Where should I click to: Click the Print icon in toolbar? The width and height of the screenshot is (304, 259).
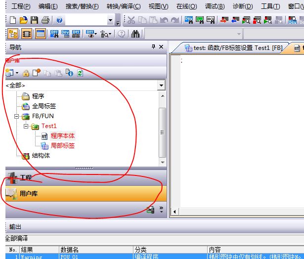point(45,20)
